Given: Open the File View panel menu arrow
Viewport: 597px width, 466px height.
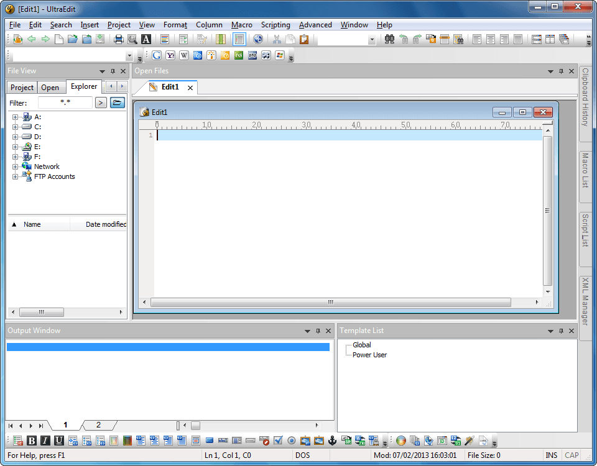Looking at the screenshot, I should coord(102,71).
